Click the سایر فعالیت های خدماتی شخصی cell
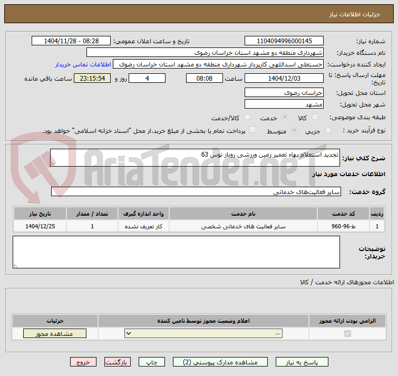 pos(243,226)
